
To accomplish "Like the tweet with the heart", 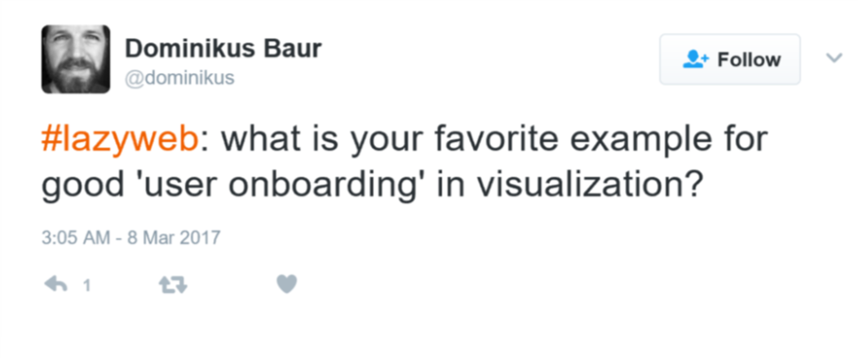I will tap(287, 284).
